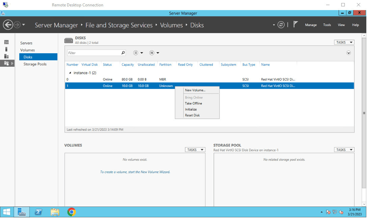Choose New Volume... from context menu

pyautogui.click(x=195, y=90)
